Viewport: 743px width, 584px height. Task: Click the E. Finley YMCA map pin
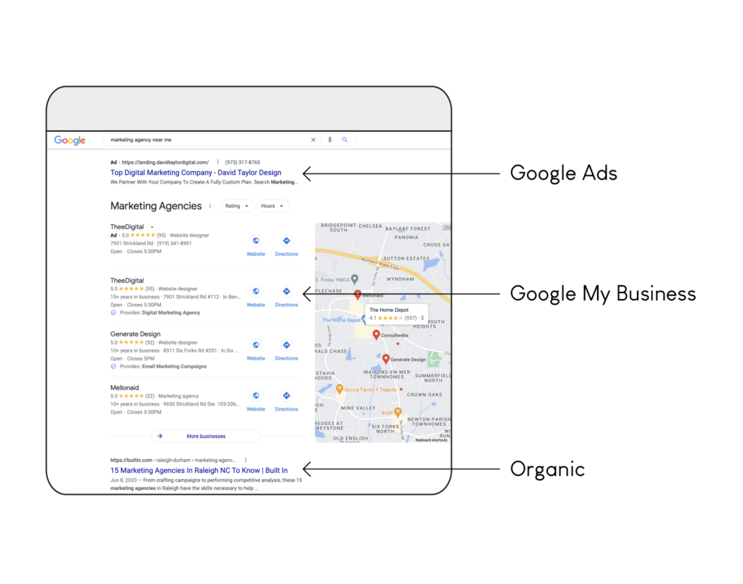pyautogui.click(x=354, y=279)
